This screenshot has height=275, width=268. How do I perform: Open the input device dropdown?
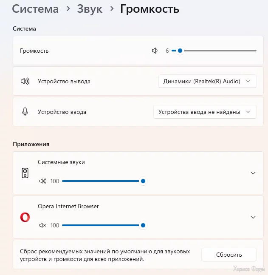pos(204,112)
